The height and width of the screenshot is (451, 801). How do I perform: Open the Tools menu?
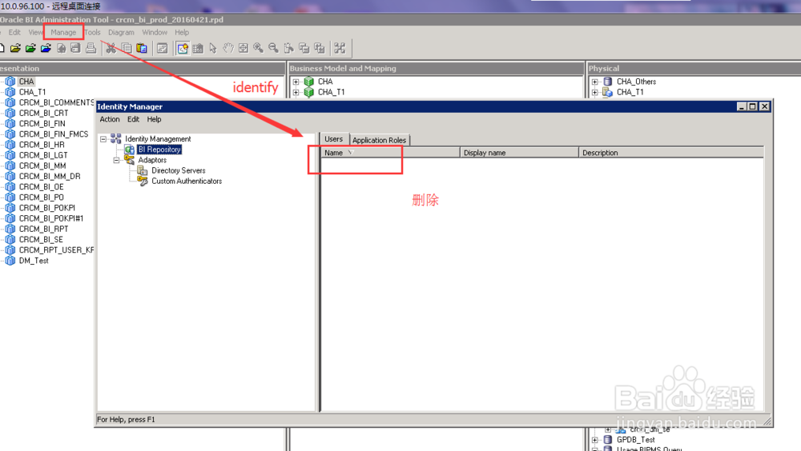coord(92,32)
